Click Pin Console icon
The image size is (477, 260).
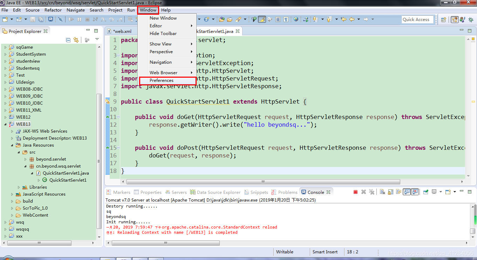tap(426, 192)
